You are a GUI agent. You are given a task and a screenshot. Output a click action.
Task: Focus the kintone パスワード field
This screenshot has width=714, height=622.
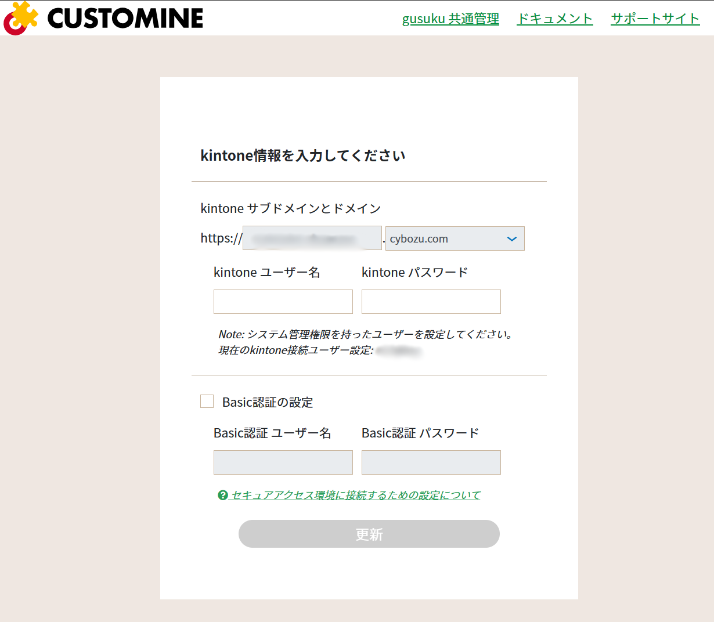click(431, 302)
